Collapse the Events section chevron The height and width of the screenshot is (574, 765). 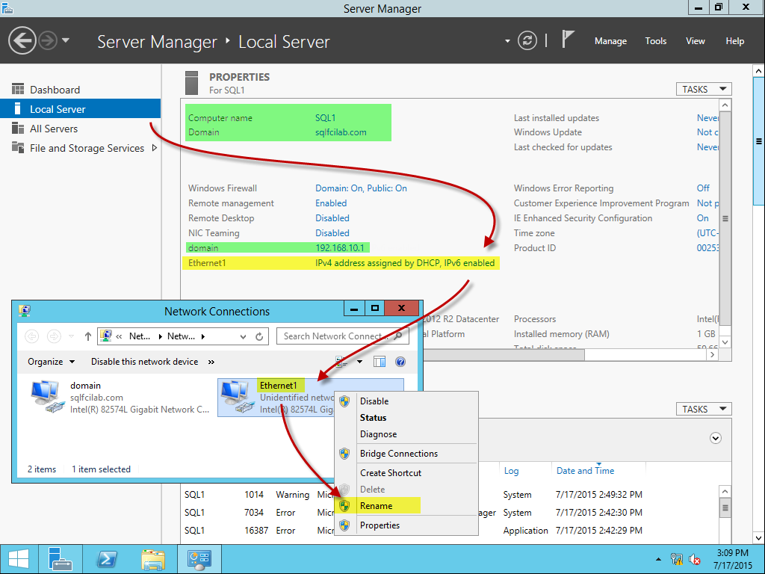click(715, 438)
